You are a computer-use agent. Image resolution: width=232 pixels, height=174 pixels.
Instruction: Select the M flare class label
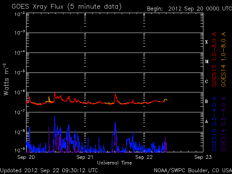(x=207, y=62)
